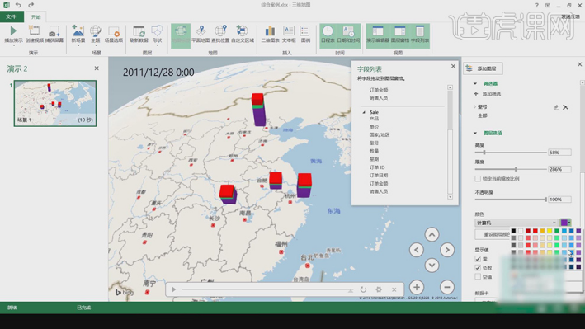Collapse the 图层选项 layer options section
The image size is (585, 329).
coord(475,133)
